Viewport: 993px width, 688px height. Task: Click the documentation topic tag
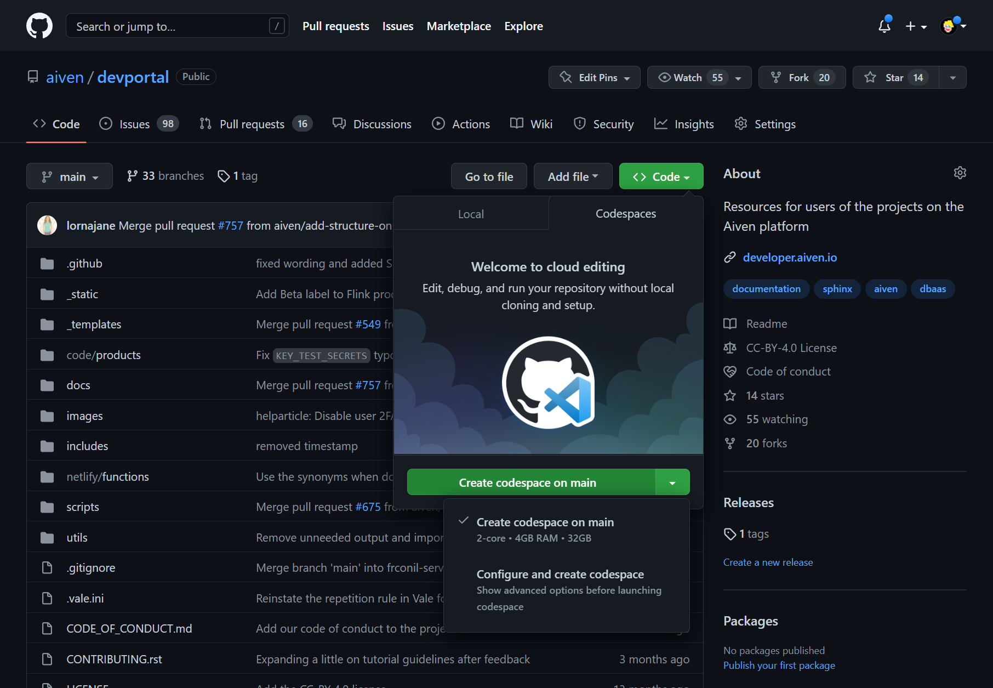point(766,289)
